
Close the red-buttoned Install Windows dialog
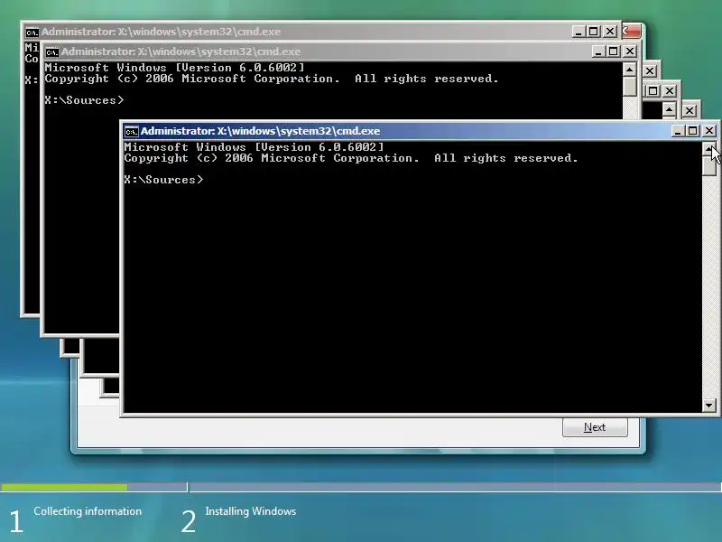[631, 32]
